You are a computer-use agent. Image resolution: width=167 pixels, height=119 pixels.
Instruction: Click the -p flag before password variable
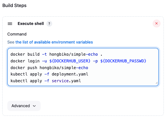tap(95, 61)
